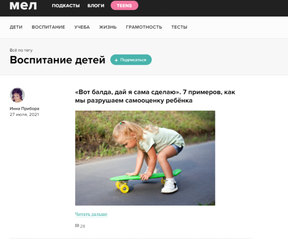
Task: Open the Мел logo homepage
Action: [23, 6]
